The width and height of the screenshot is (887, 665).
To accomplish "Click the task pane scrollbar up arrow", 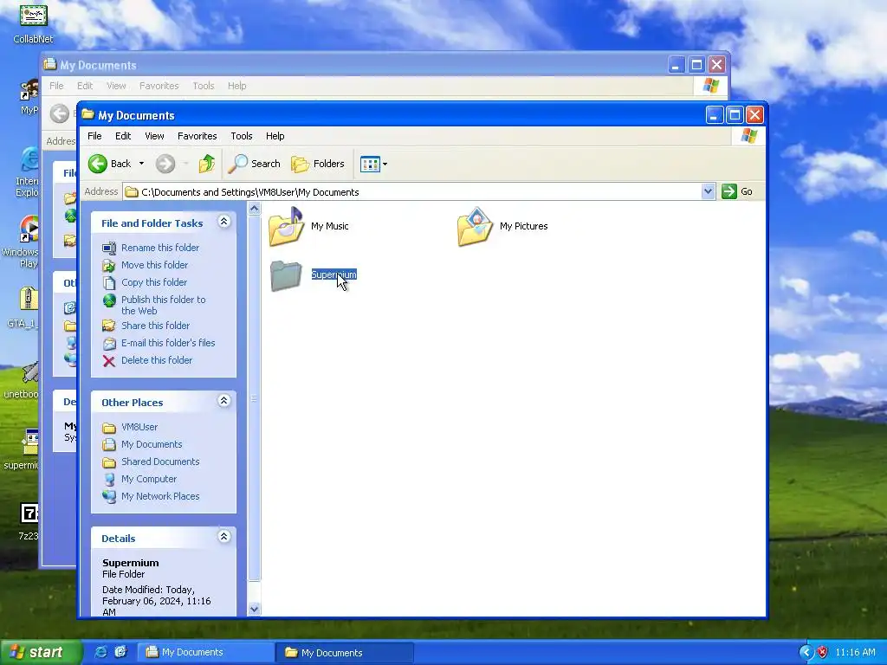I will (x=254, y=209).
